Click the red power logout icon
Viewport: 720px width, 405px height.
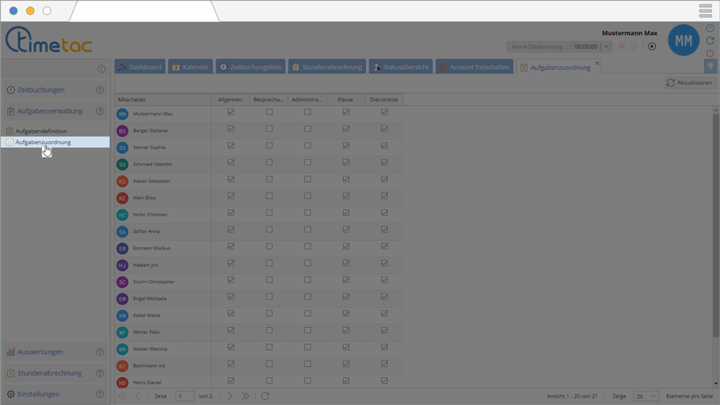710,54
